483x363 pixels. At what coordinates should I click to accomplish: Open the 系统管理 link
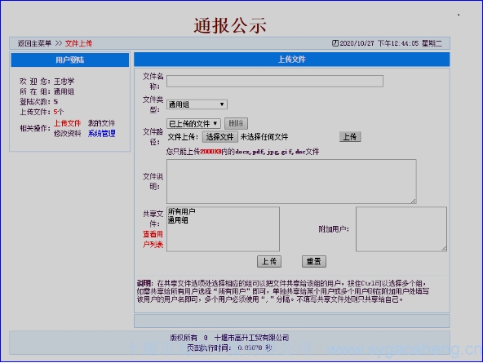(102, 133)
